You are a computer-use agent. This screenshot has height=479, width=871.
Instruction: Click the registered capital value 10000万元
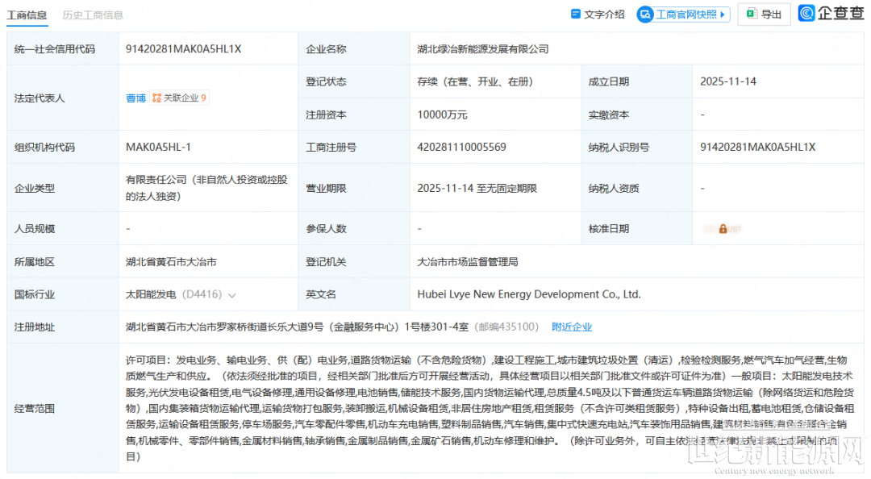(x=442, y=115)
